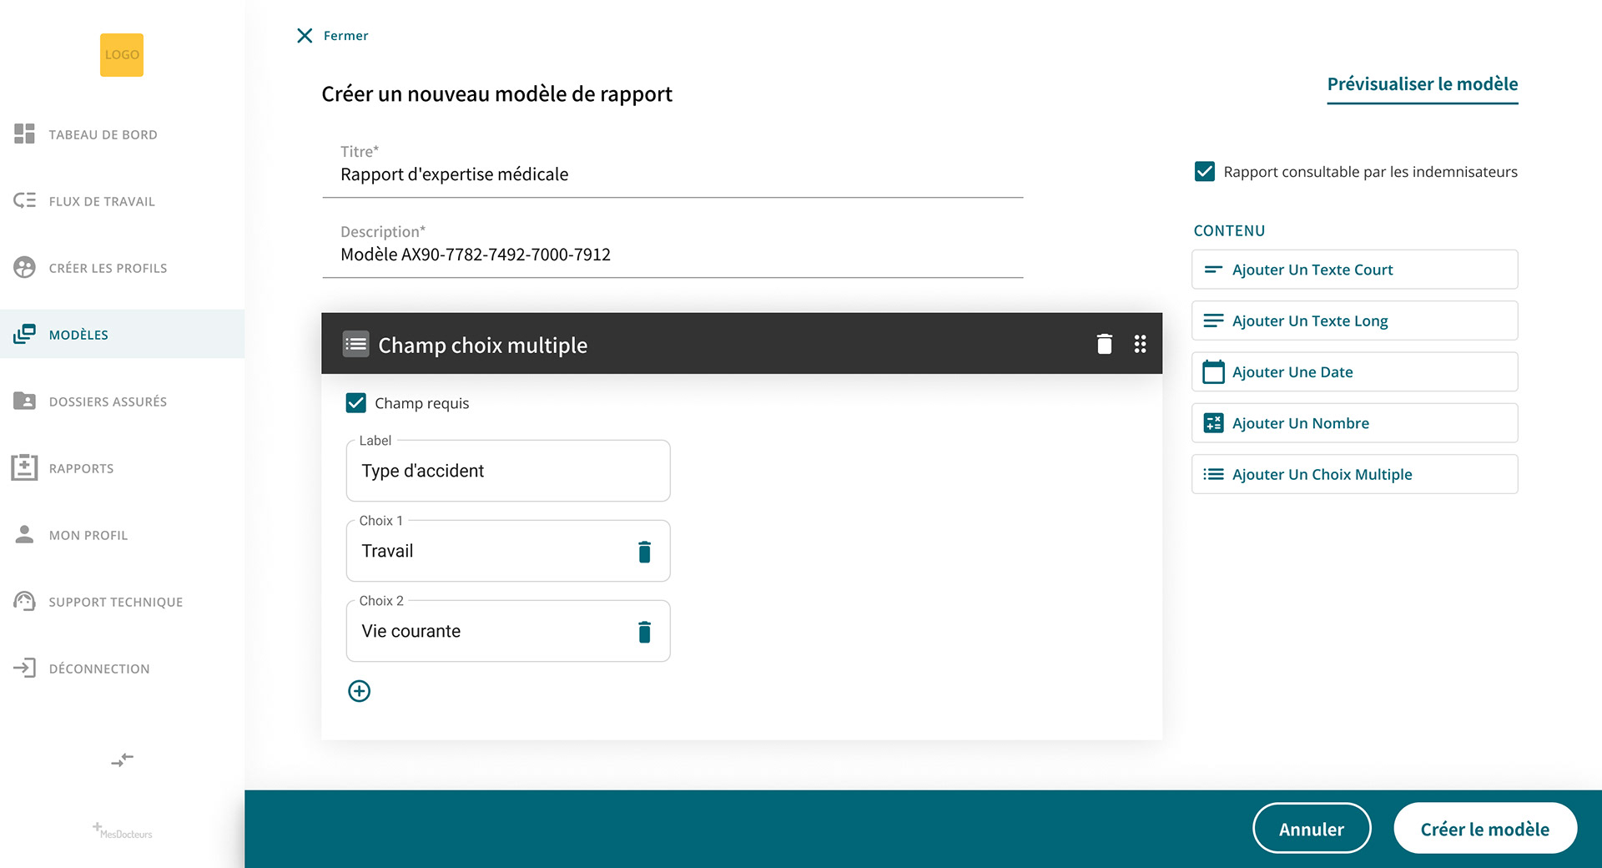Navigate to Rapports
Viewport: 1602px width, 868px height.
[x=122, y=467]
